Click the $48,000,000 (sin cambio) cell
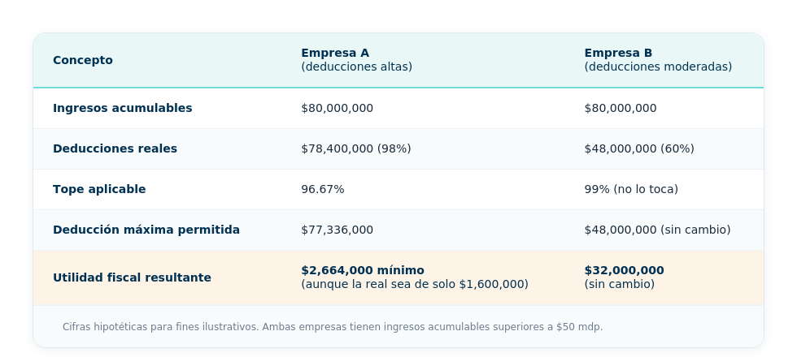This screenshot has height=357, width=797. coord(657,230)
